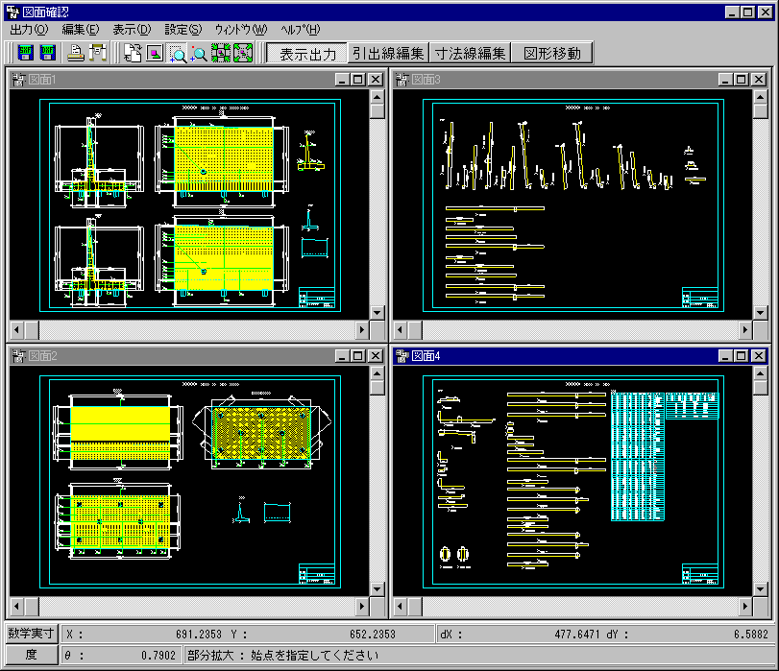
Task: Open the 設定(S) menu
Action: click(183, 30)
